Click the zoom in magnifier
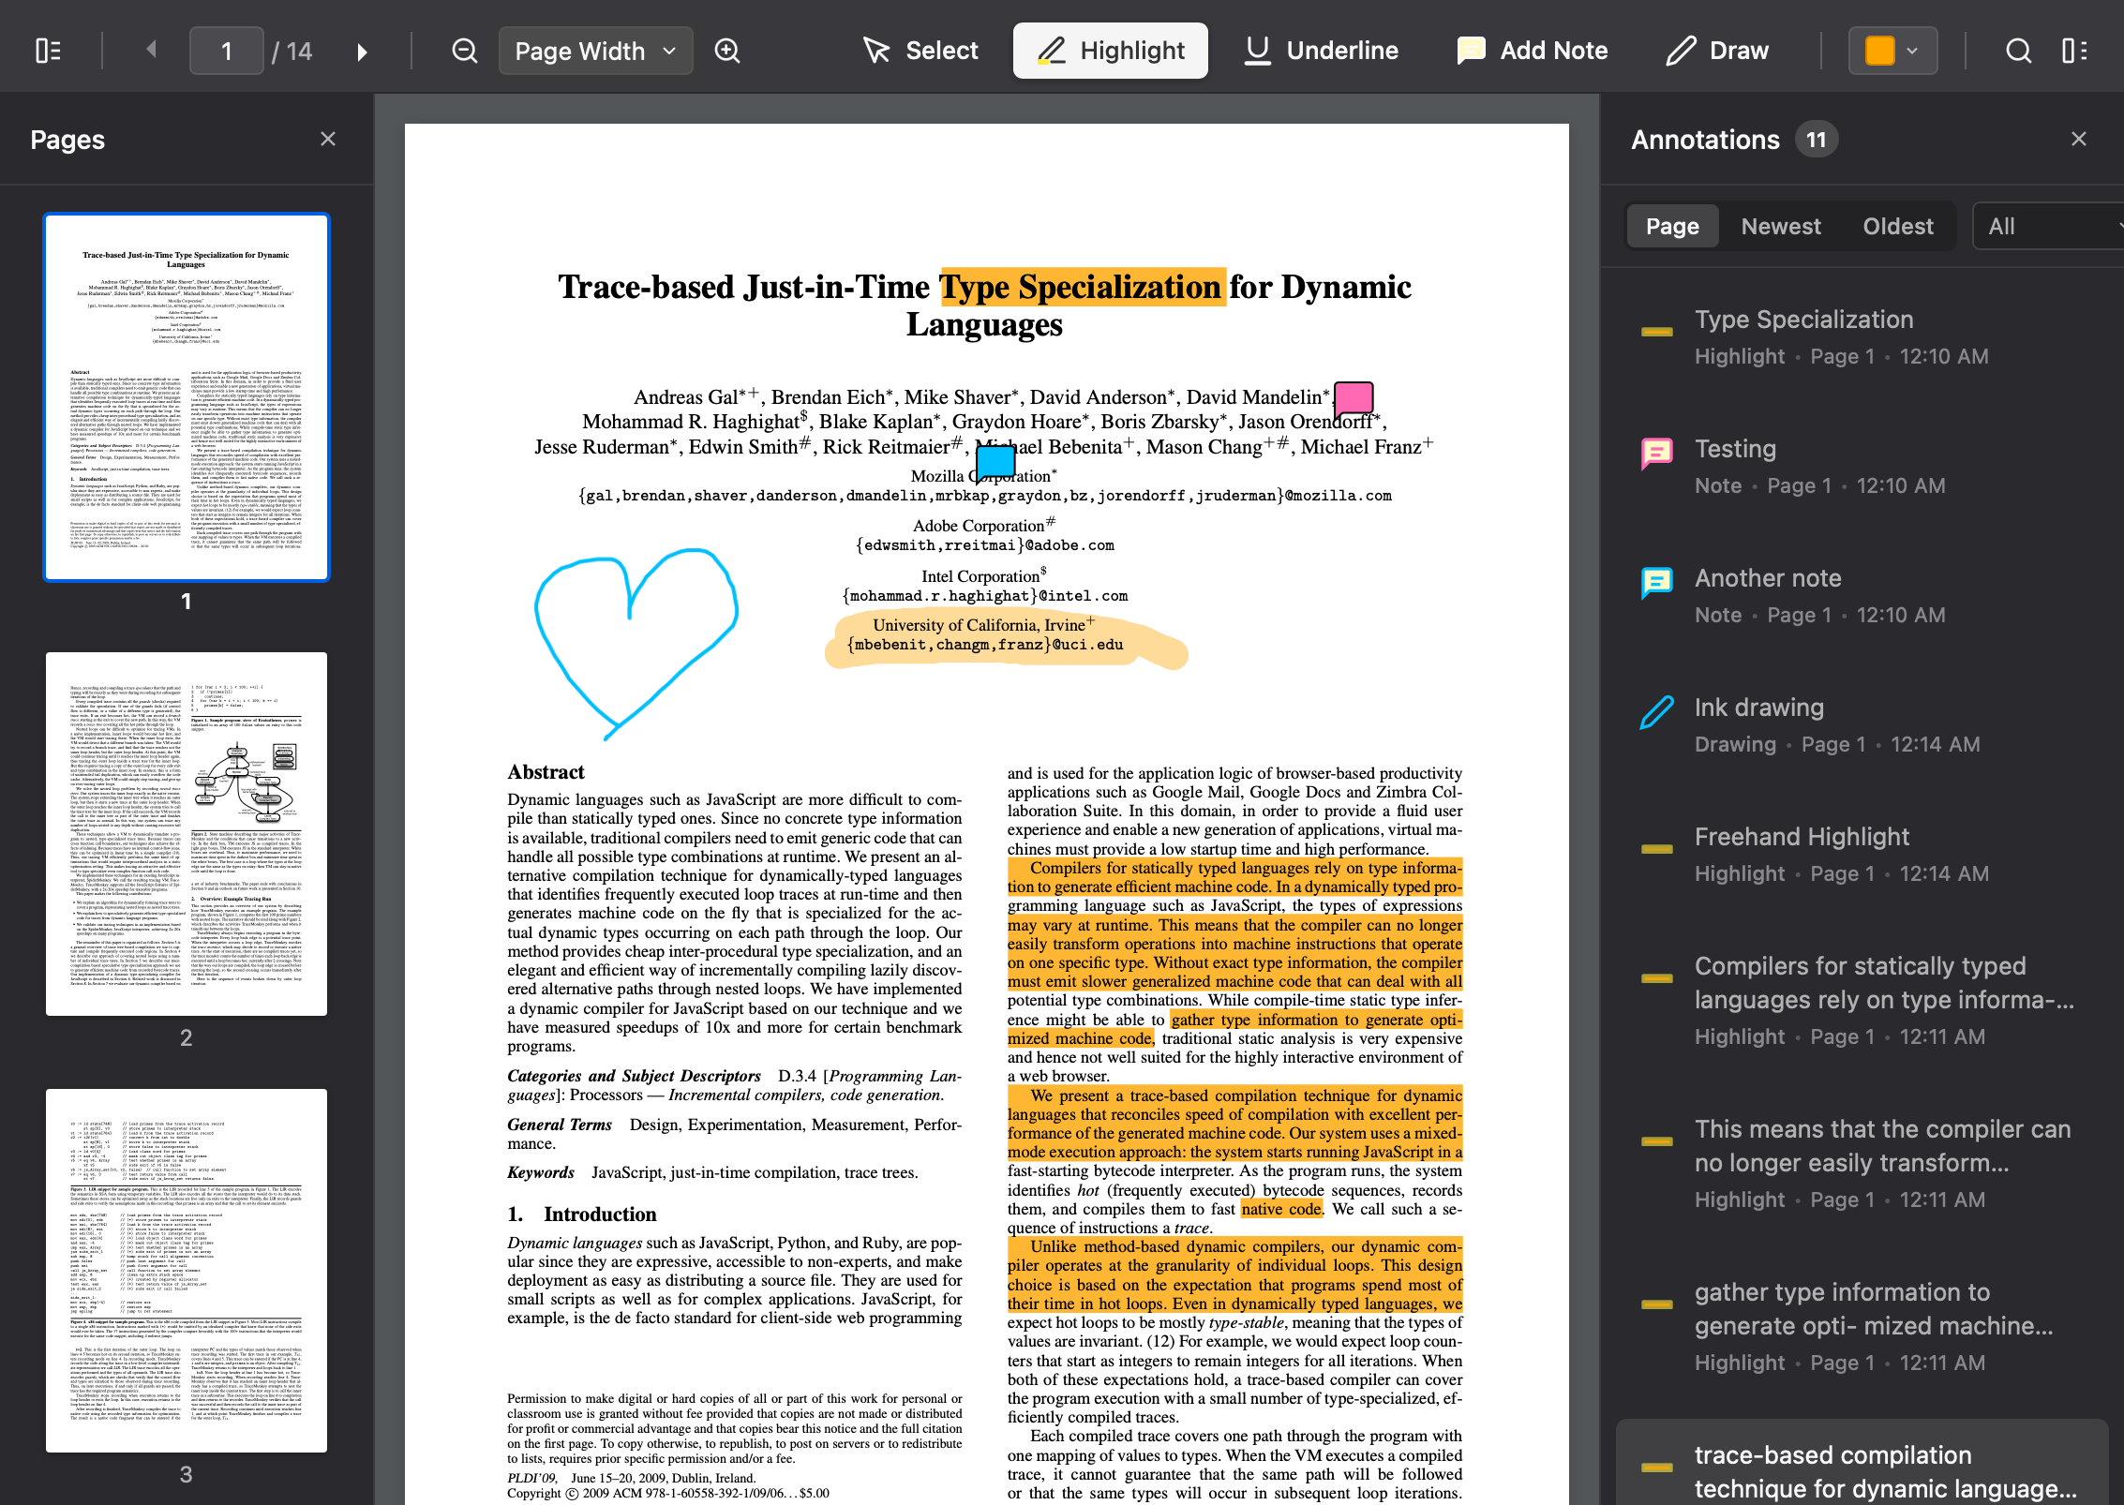 click(x=727, y=51)
